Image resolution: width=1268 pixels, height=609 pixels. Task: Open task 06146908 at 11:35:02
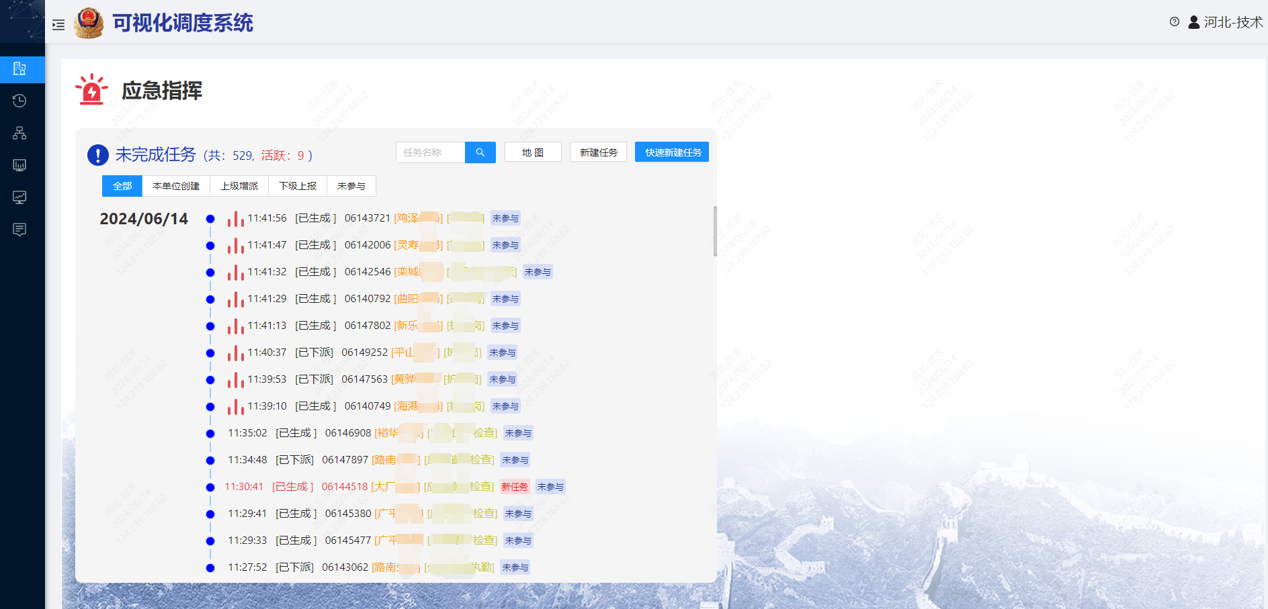pyautogui.click(x=363, y=433)
